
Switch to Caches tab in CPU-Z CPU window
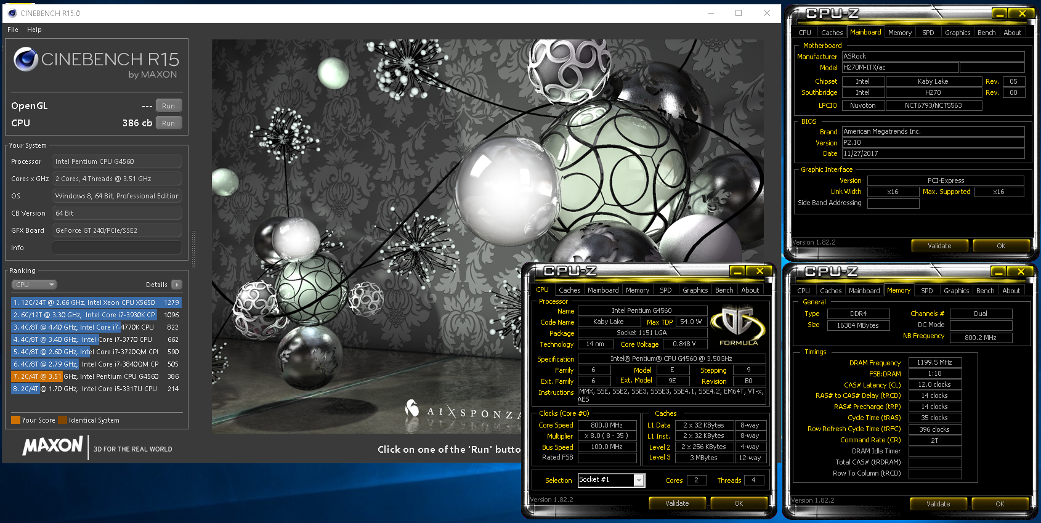(x=569, y=290)
